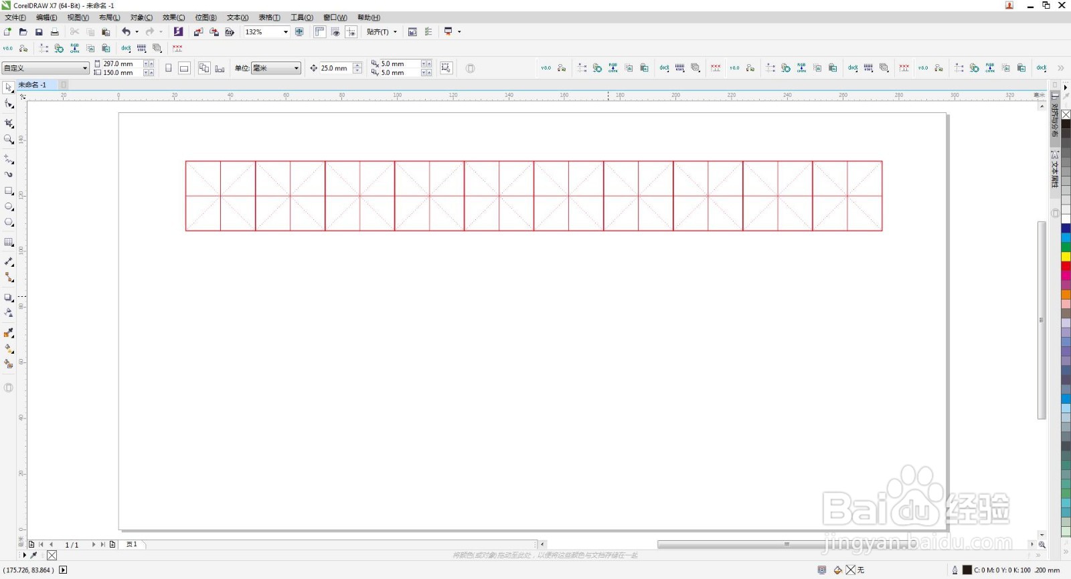Open the 文件(F) menu
This screenshot has height=579, width=1071.
pos(15,17)
